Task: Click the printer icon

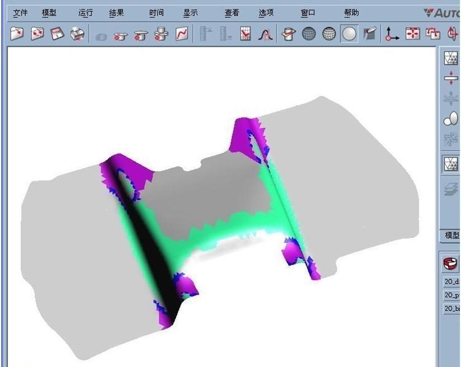Action: tap(77, 35)
